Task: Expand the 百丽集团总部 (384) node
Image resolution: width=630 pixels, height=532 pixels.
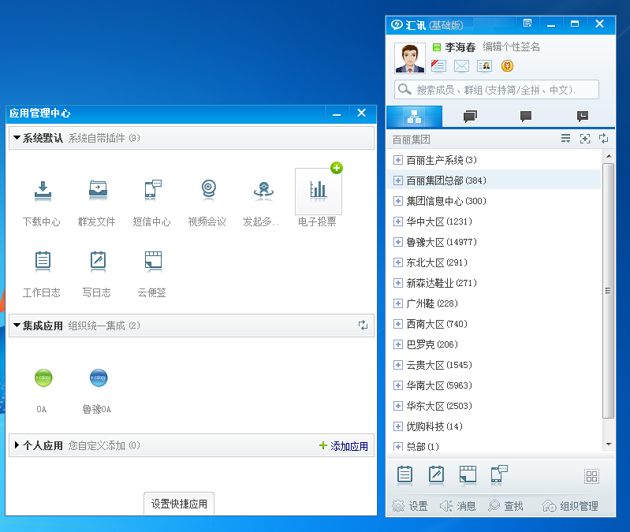Action: pos(397,180)
